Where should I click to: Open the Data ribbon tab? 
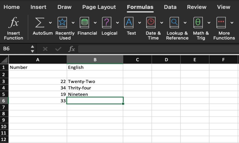(x=170, y=7)
